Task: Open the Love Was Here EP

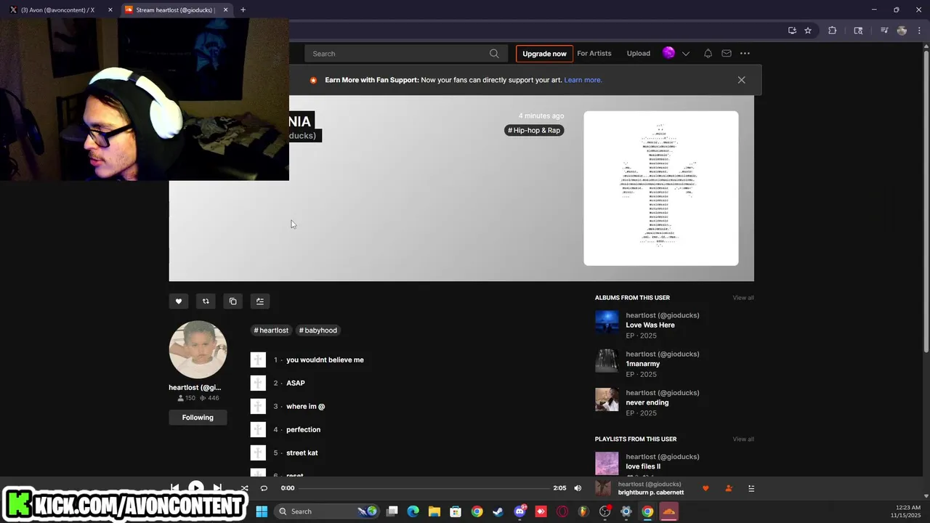Action: click(650, 325)
